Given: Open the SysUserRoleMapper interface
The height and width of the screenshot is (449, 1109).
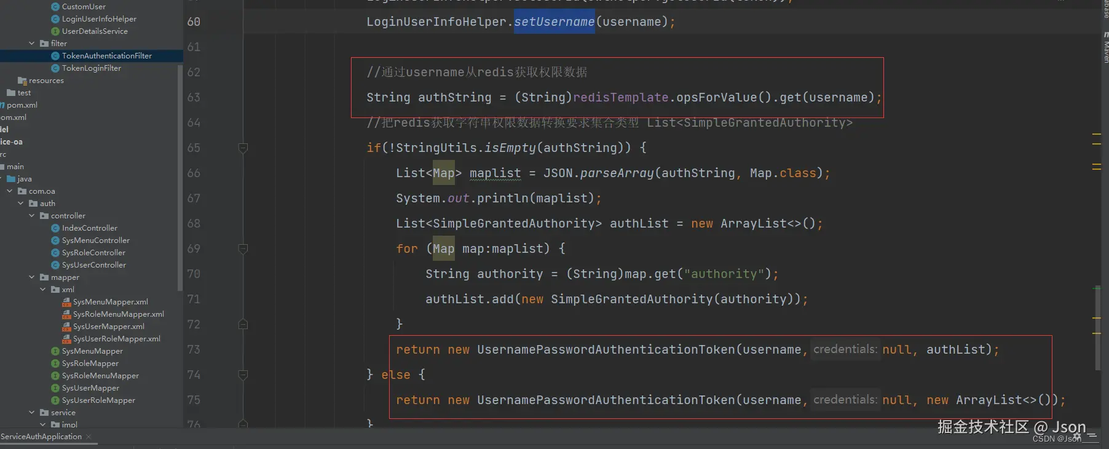Looking at the screenshot, I should pos(98,400).
